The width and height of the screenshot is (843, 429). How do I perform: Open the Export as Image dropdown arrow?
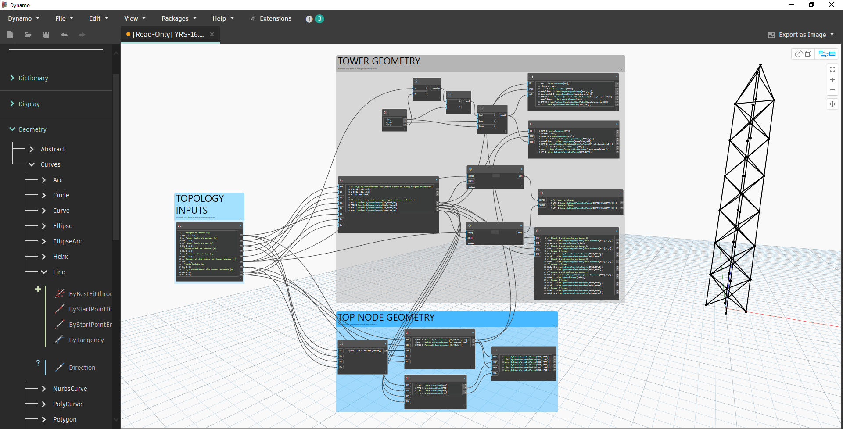click(x=832, y=34)
